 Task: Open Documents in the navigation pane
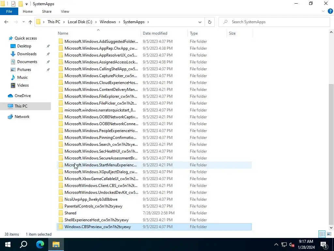tap(27, 62)
